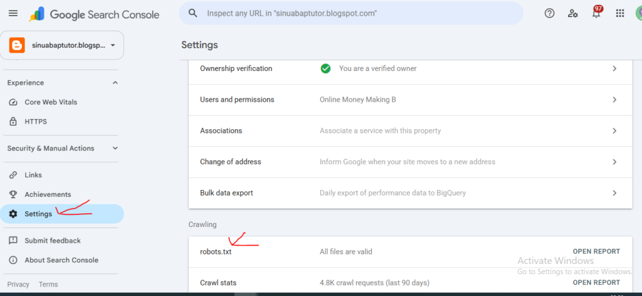Click the search magnifier icon
Viewport: 642px width, 296px height.
click(x=193, y=13)
